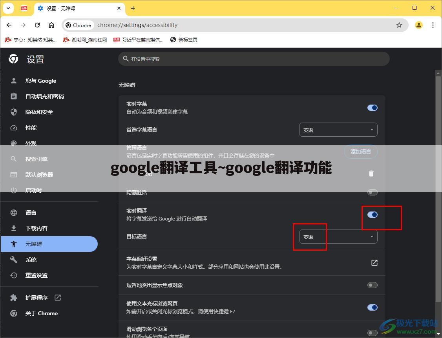Toggle the 隐藏脏话 switch
This screenshot has height=338, width=442.
[x=373, y=192]
